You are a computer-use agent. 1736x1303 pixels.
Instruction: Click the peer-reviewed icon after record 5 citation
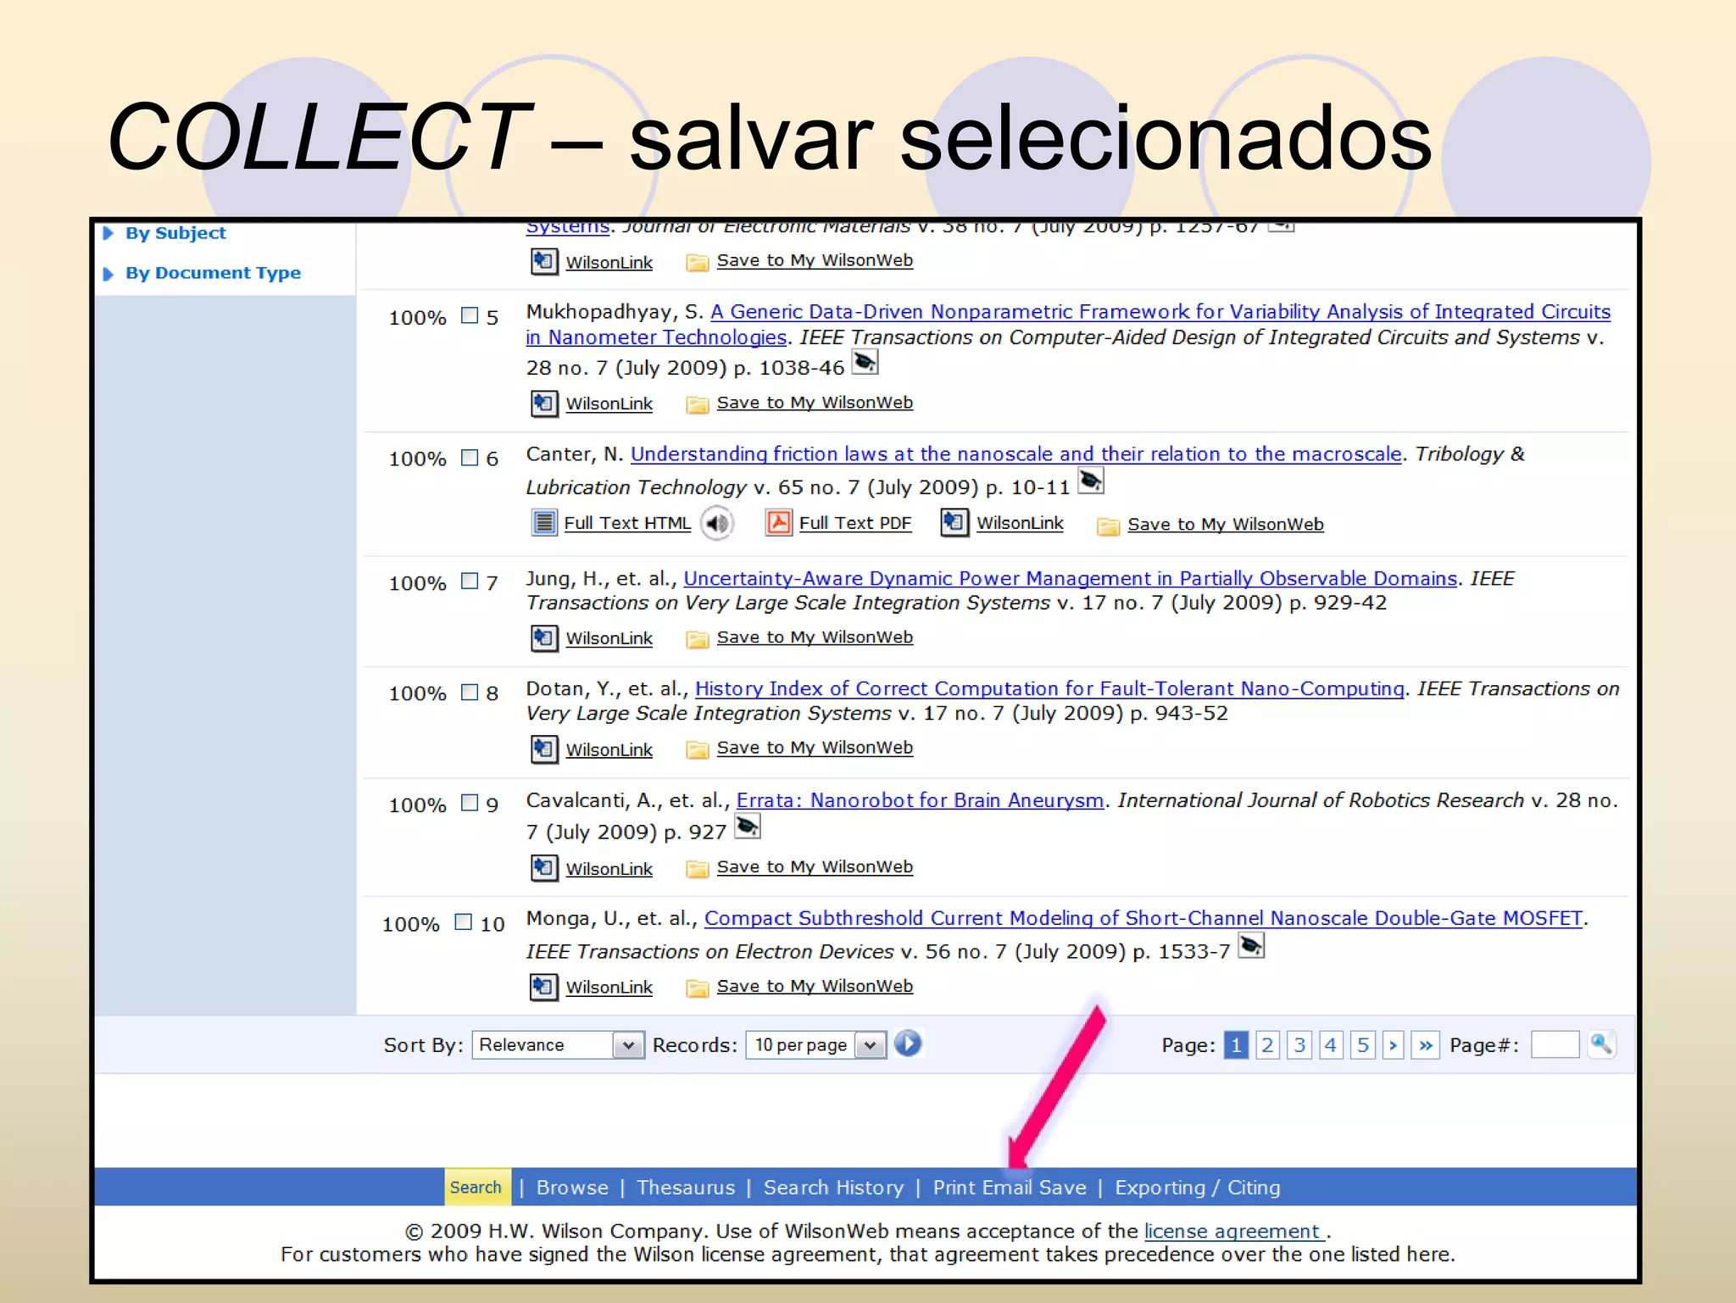pyautogui.click(x=865, y=363)
